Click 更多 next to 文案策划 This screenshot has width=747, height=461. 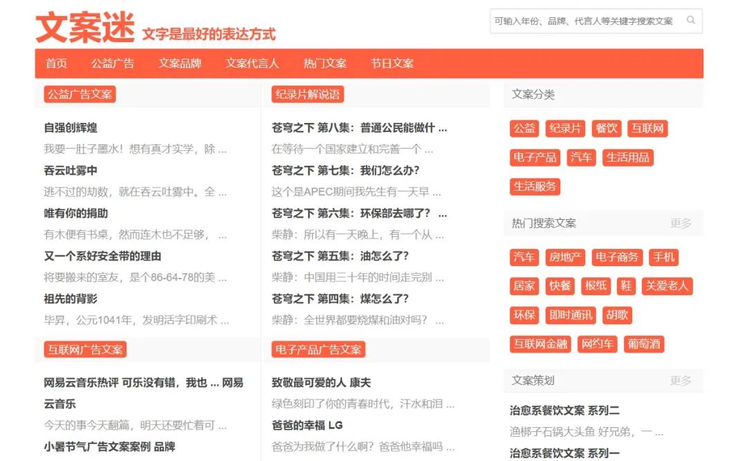tap(681, 379)
